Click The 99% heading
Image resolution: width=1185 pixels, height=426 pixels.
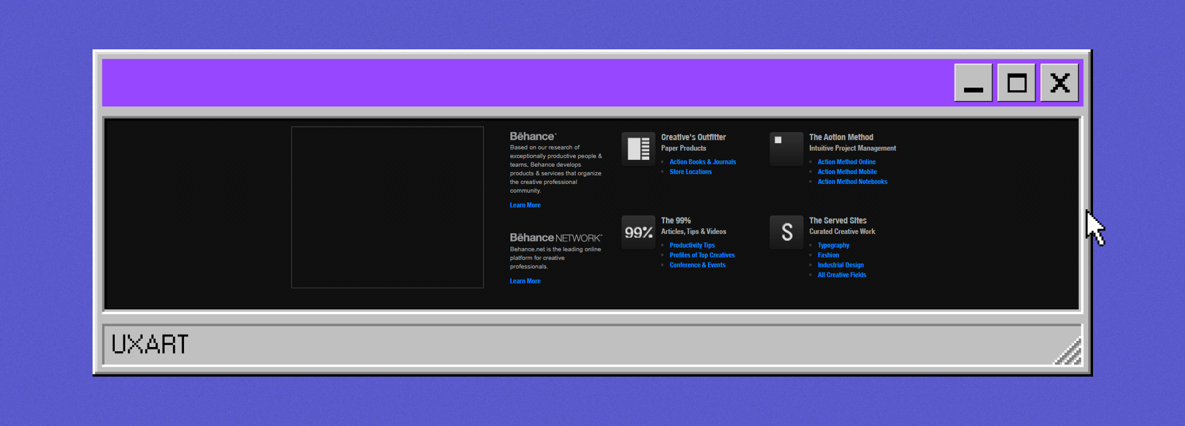676,220
